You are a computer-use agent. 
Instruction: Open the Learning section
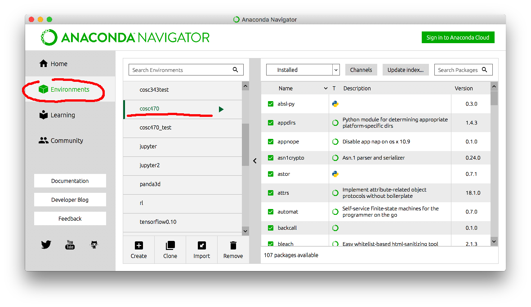pos(70,115)
